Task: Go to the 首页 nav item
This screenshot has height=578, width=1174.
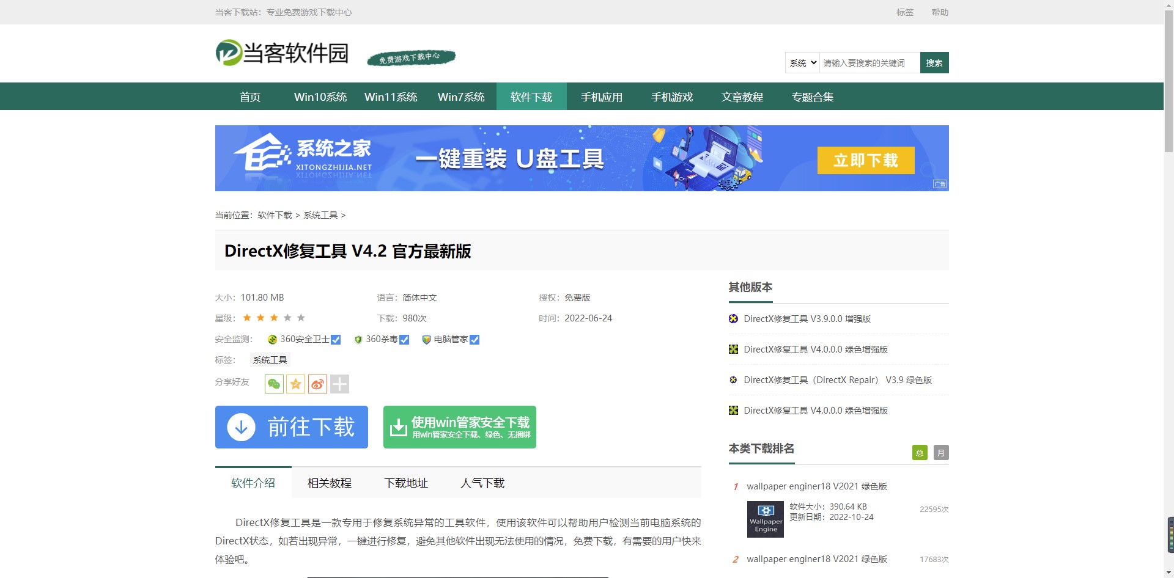Action: 250,97
